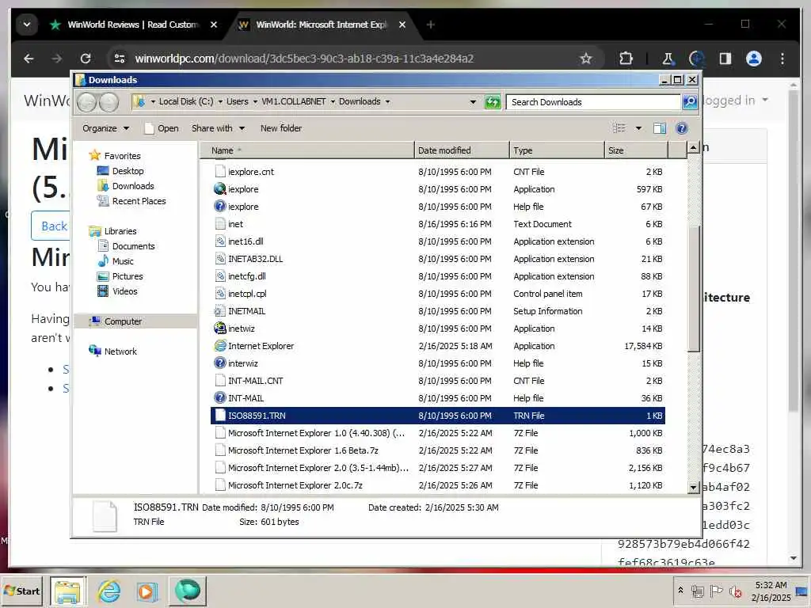
Task: Expand the arrow after Users in the address bar
Action: point(255,101)
